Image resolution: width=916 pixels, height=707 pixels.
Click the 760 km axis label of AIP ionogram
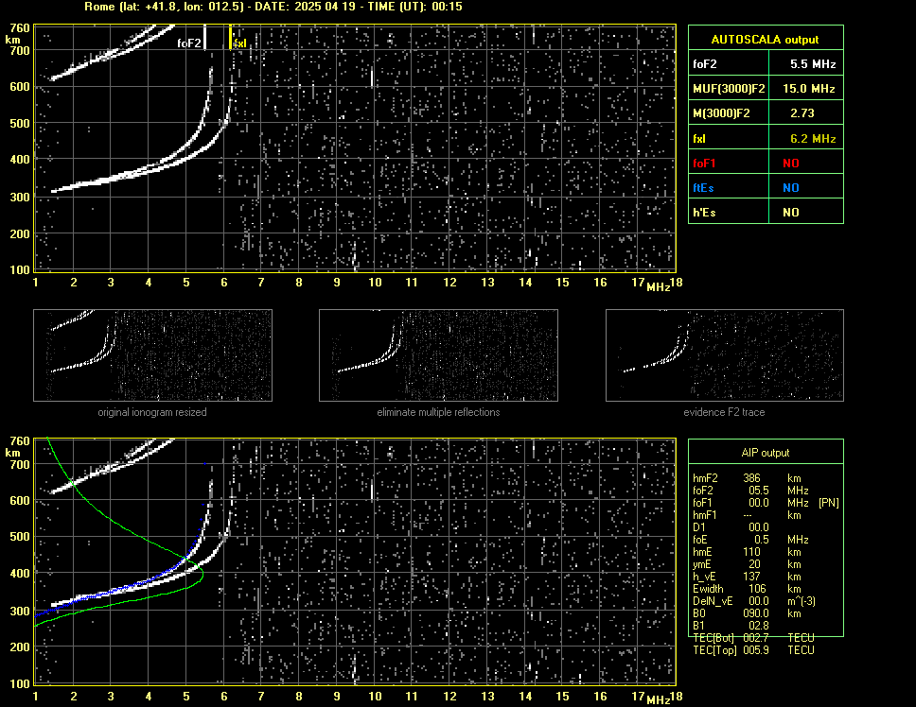(19, 441)
